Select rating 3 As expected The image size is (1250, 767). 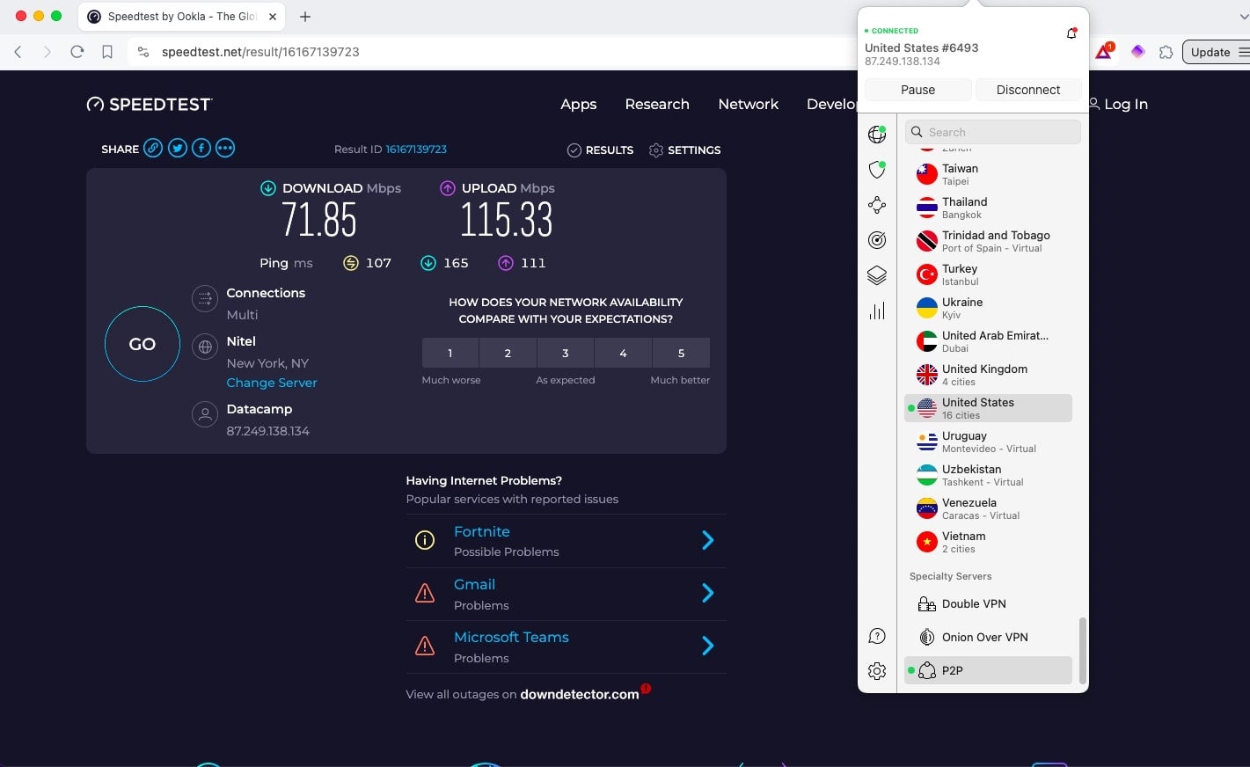566,353
